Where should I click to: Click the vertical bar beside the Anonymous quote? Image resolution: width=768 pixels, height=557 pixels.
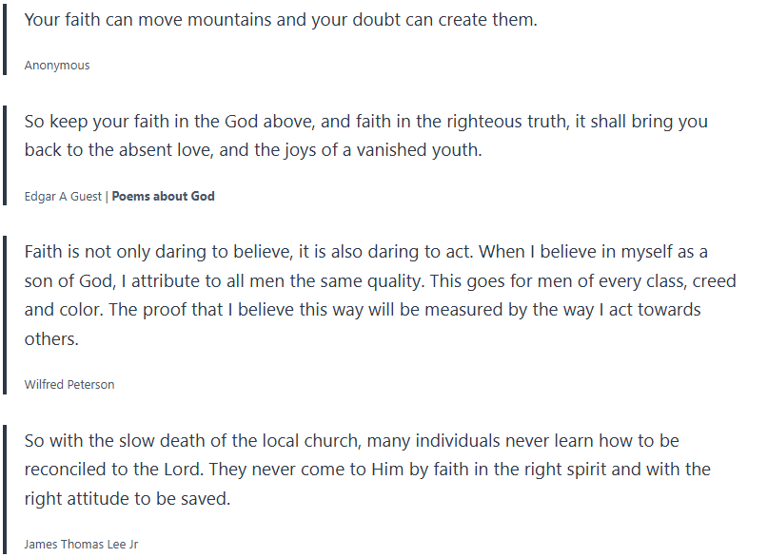click(6, 38)
